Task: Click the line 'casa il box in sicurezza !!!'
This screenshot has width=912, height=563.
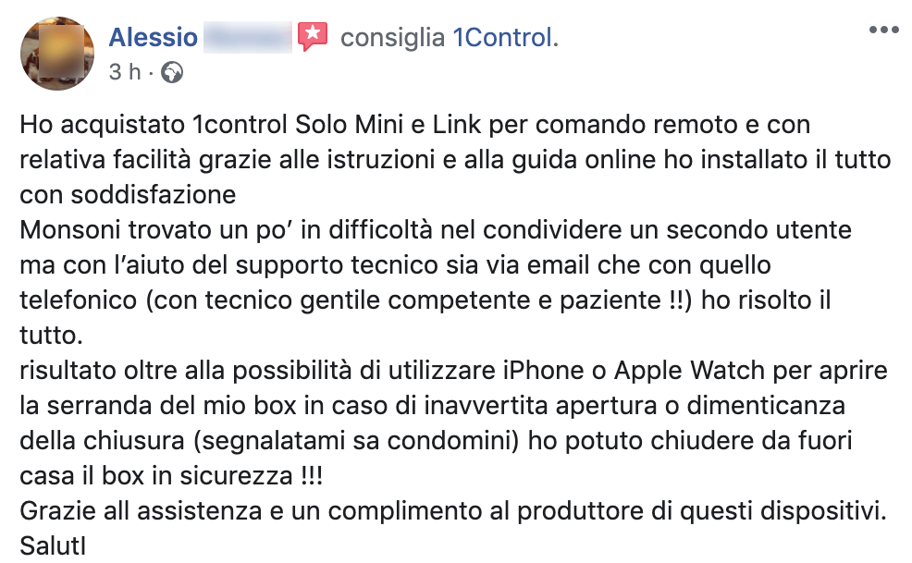Action: coord(171,476)
